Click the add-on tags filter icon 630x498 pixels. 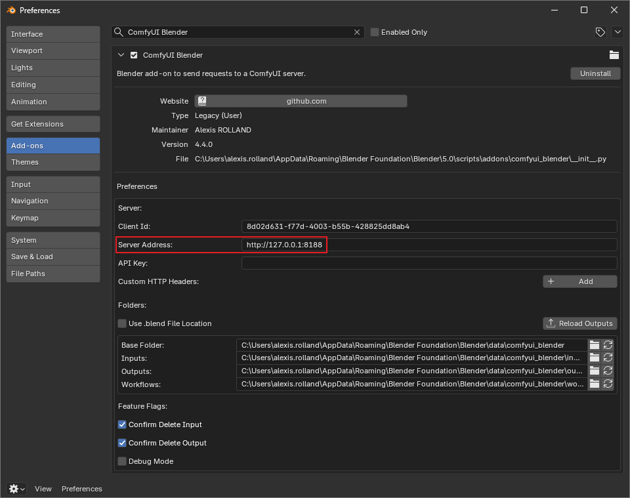[600, 32]
